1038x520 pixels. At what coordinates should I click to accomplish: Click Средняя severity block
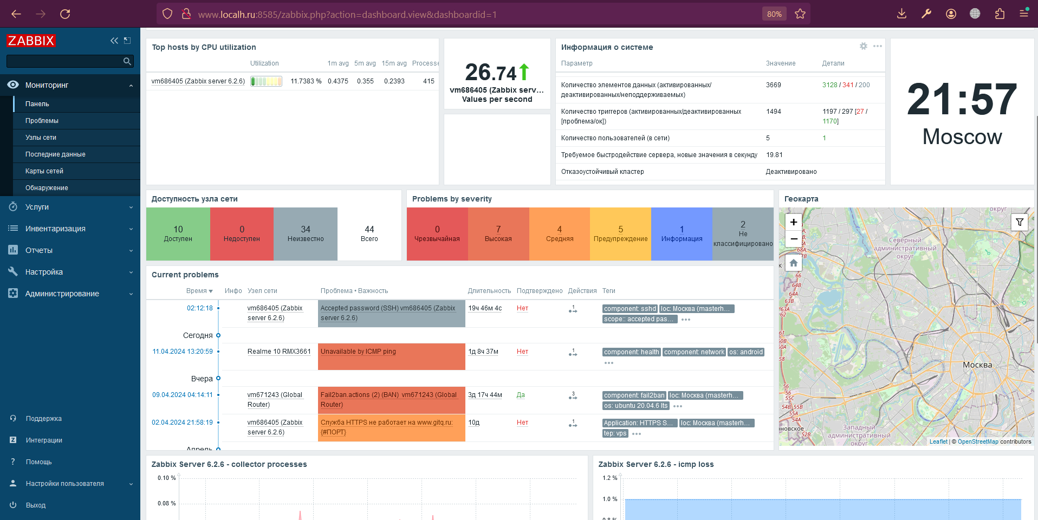click(560, 234)
